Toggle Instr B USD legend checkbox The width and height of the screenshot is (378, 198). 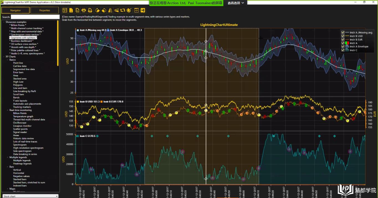coord(343,36)
